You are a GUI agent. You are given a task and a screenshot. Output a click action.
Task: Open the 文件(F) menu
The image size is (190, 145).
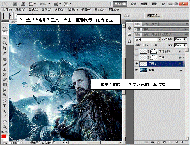click(x=7, y=10)
